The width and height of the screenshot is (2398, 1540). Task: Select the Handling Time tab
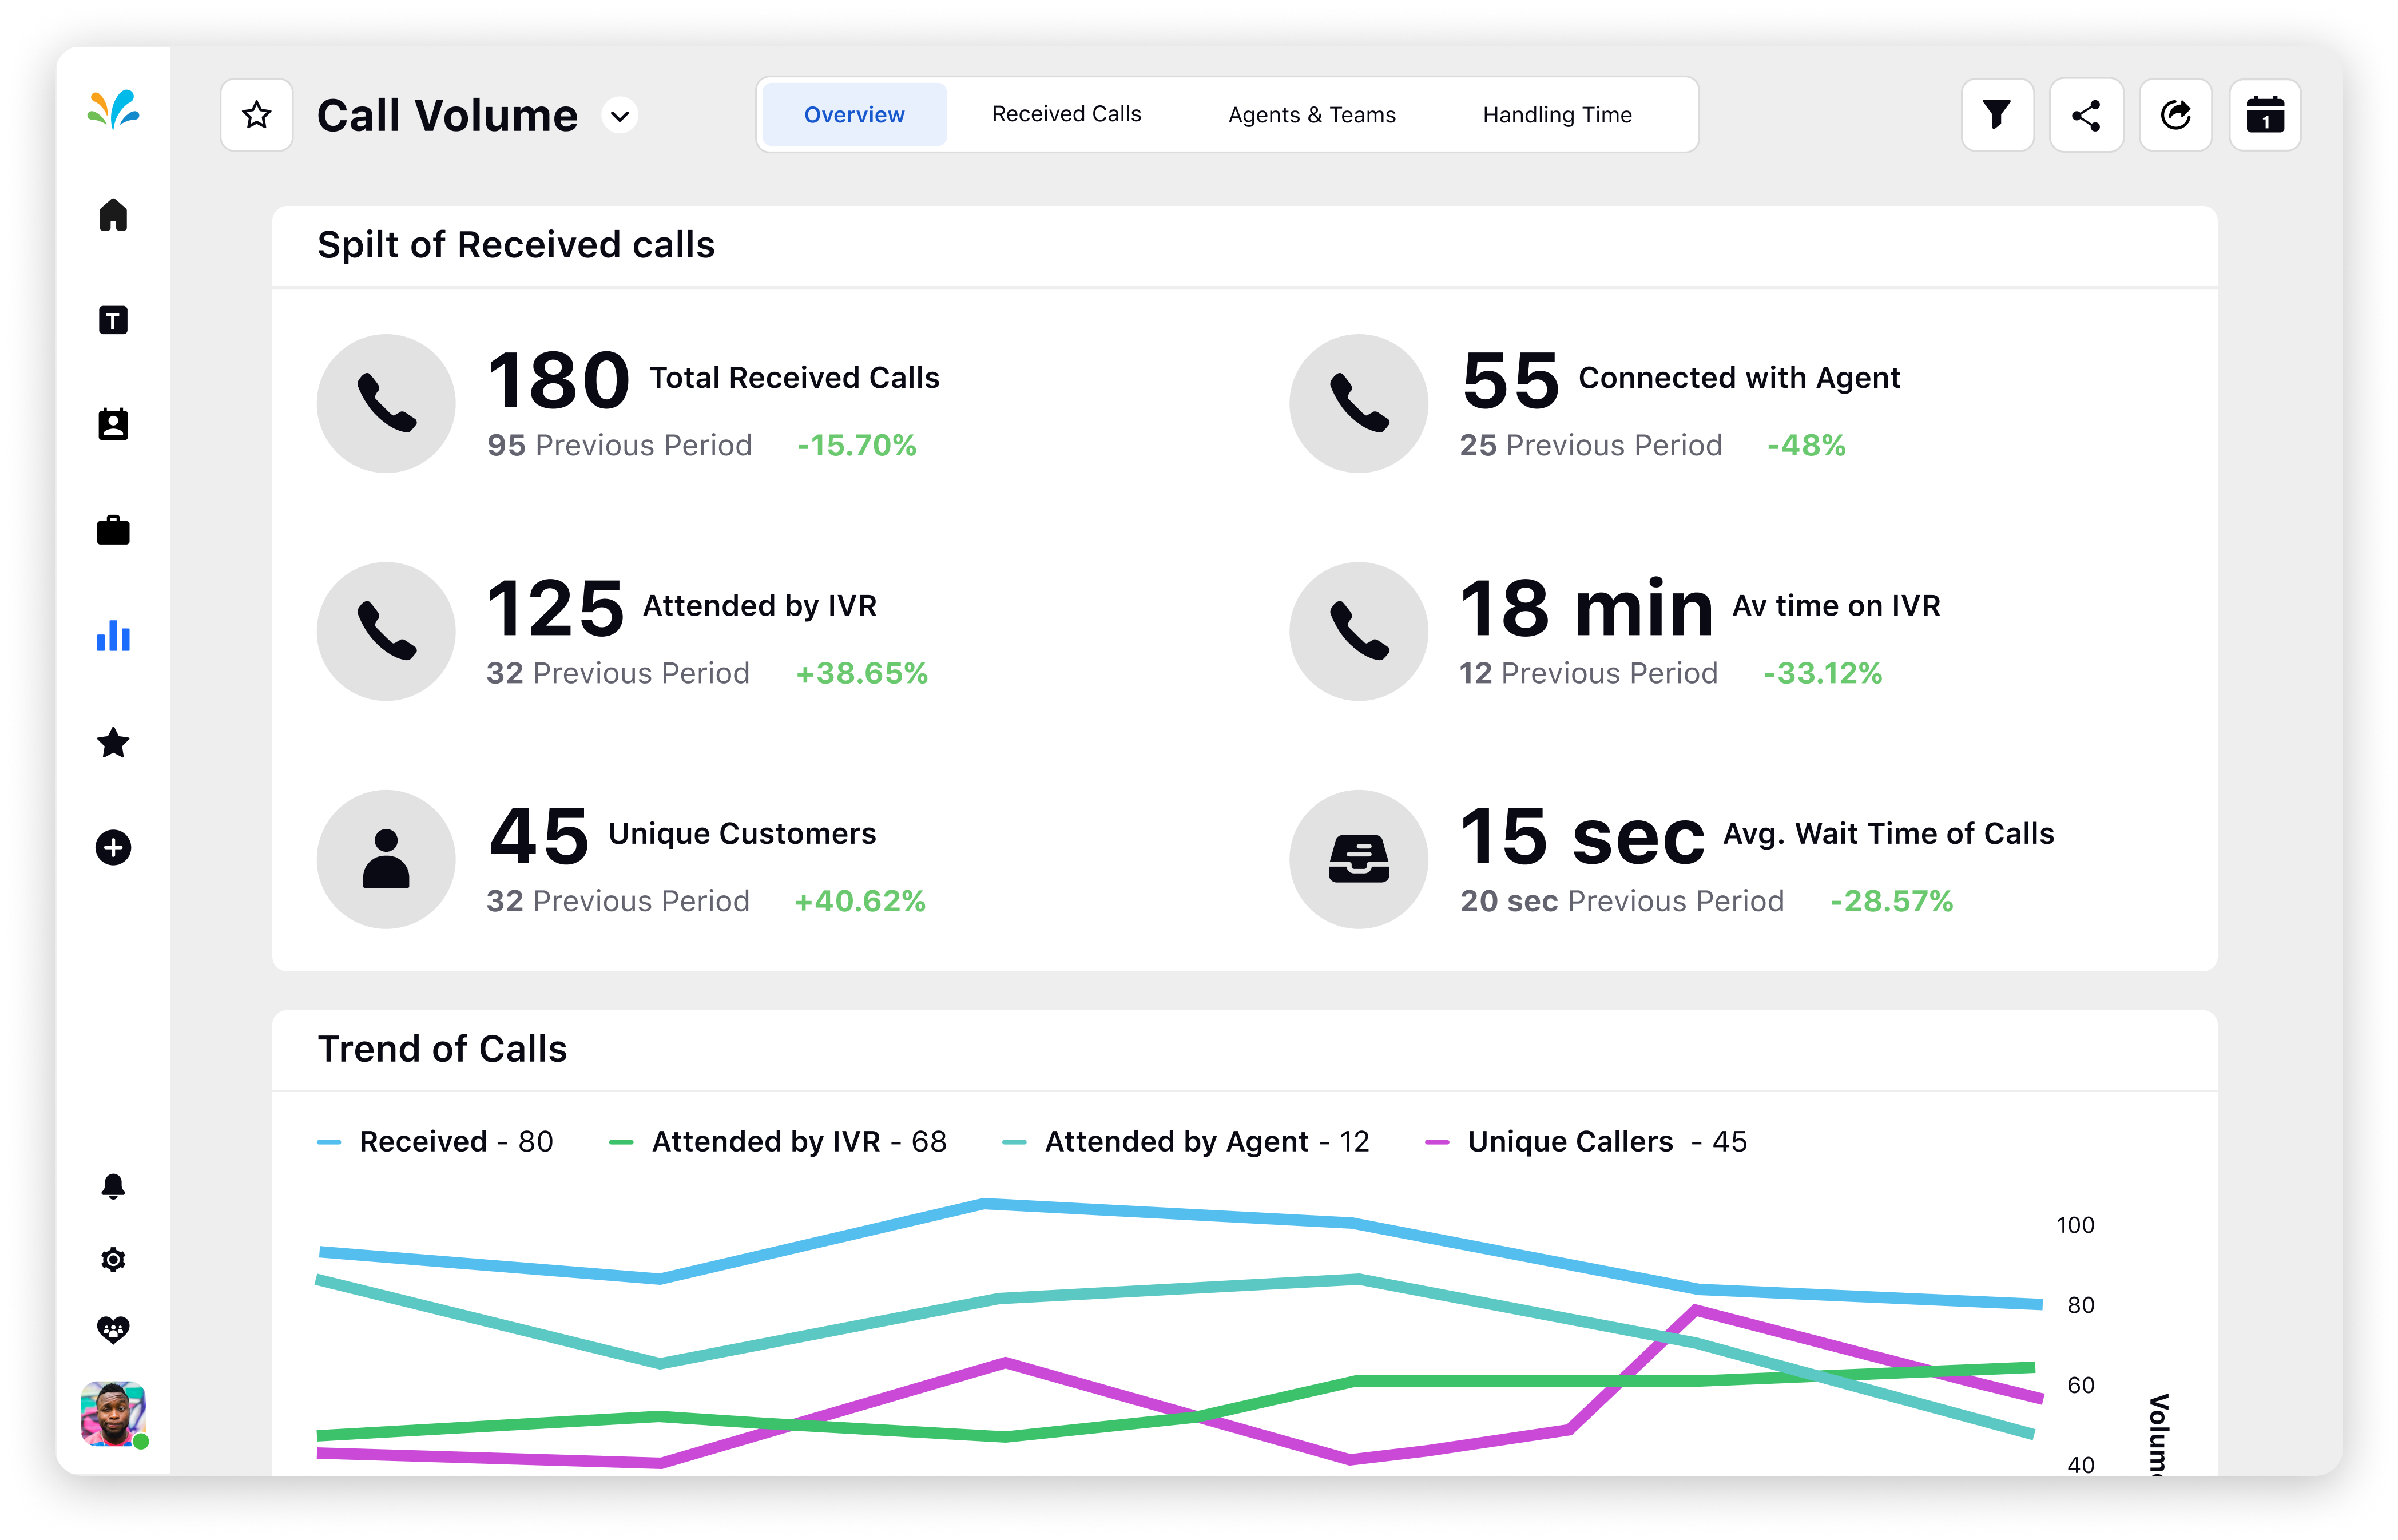click(1556, 114)
